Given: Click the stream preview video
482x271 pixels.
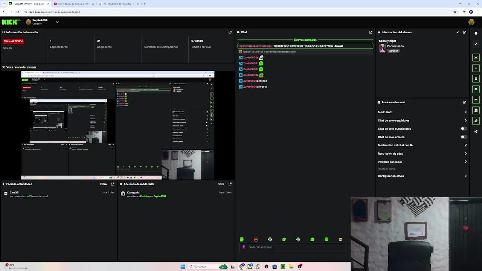Looking at the screenshot, I should pyautogui.click(x=117, y=125).
